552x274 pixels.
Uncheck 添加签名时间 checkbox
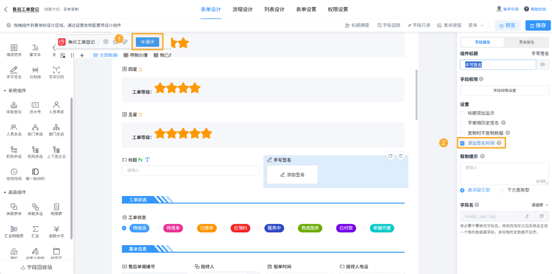(x=462, y=143)
